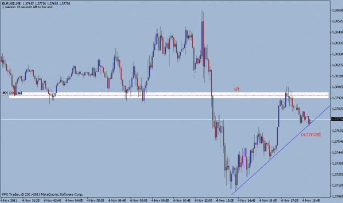343x203 pixels.
Task: Click price axis label 1.37160
Action: click(x=337, y=185)
